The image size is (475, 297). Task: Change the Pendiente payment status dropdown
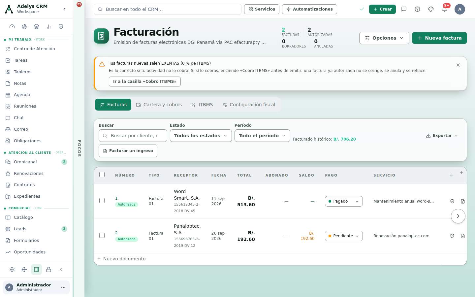[344, 236]
